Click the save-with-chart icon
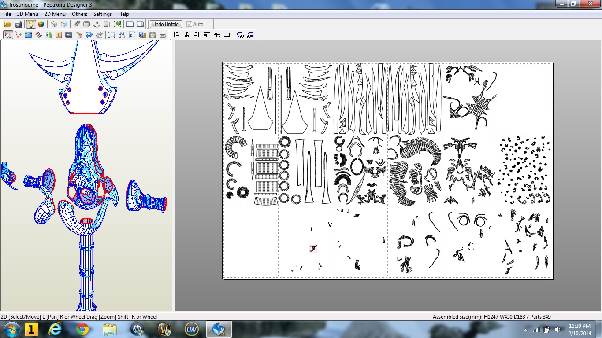The image size is (602, 338). point(142,35)
